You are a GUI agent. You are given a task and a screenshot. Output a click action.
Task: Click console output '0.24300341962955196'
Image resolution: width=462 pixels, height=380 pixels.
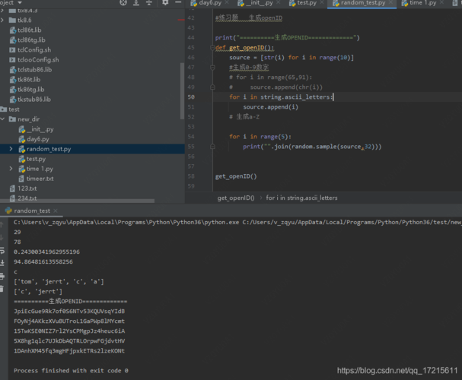[x=46, y=252]
